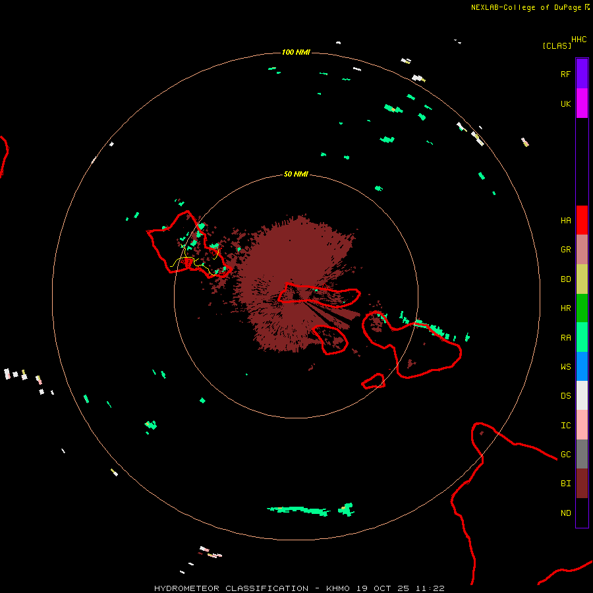Click the HHC product code label
This screenshot has width=593, height=593.
(579, 40)
